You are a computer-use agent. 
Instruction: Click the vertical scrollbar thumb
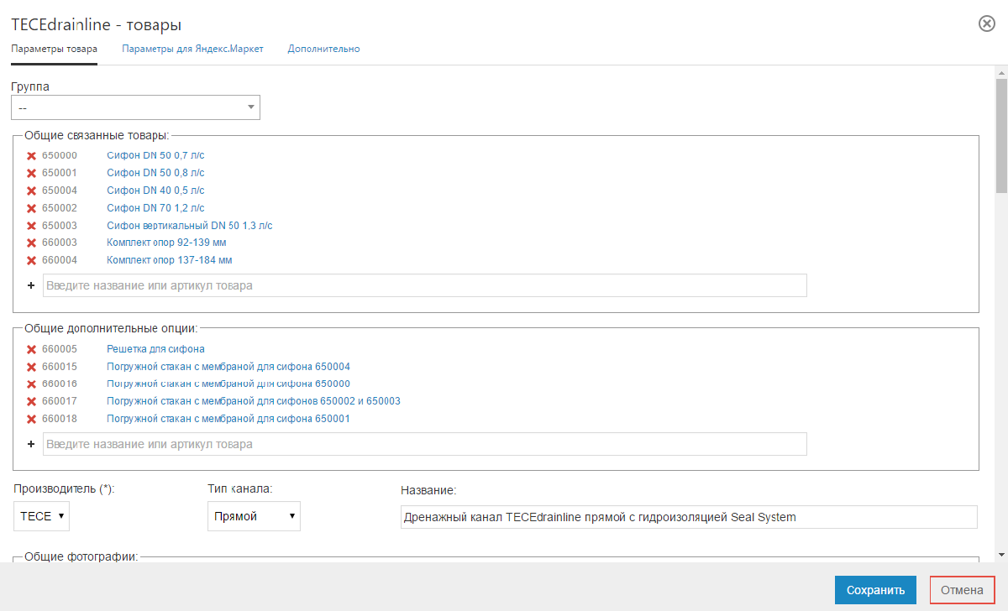click(1000, 136)
